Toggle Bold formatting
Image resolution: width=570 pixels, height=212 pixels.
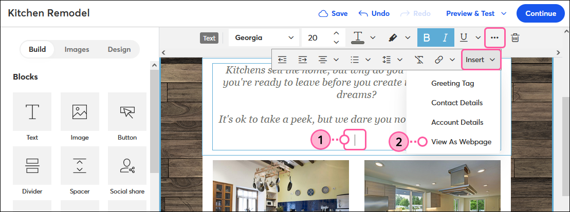[427, 38]
